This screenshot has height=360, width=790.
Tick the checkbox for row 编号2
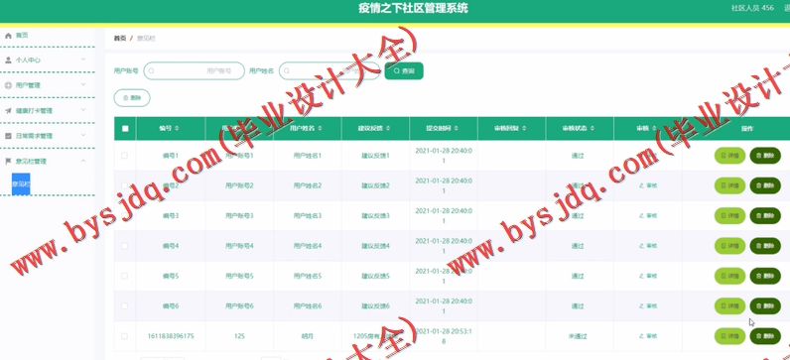[124, 185]
